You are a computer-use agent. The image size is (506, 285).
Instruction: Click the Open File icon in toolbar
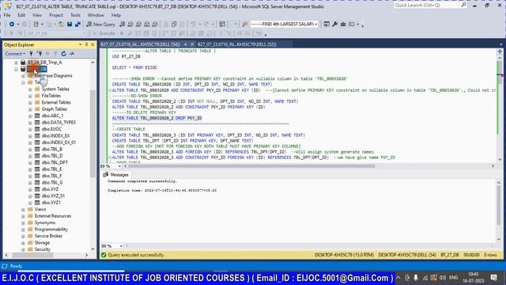(61, 25)
